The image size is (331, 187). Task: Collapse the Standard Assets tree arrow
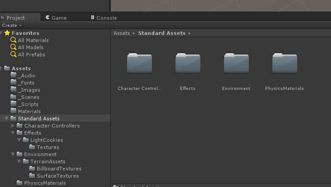coord(7,119)
